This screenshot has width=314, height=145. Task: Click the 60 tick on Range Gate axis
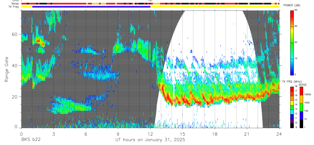[15, 34]
